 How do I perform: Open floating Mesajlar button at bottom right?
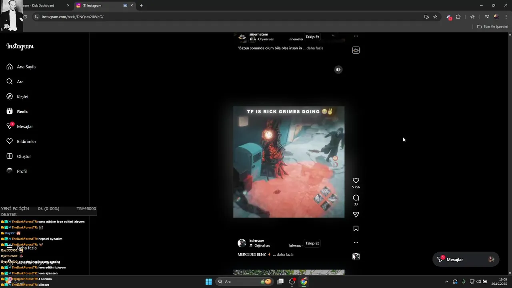tap(466, 260)
